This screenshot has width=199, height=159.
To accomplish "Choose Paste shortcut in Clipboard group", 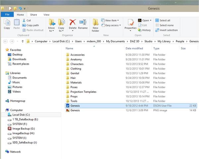I will [x=33, y=30].
